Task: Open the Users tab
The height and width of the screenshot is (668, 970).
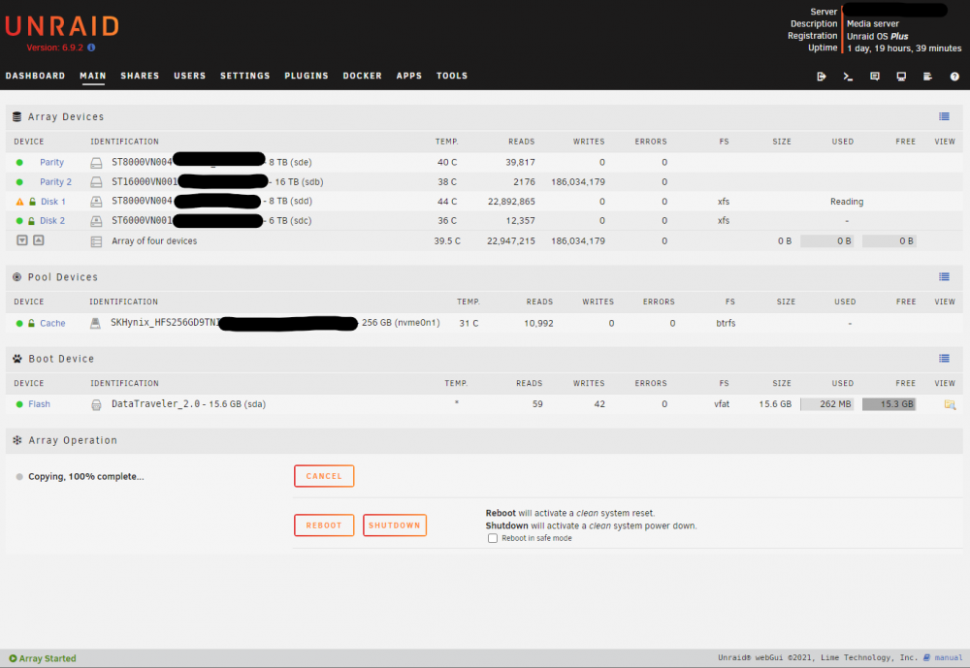Action: click(x=189, y=76)
